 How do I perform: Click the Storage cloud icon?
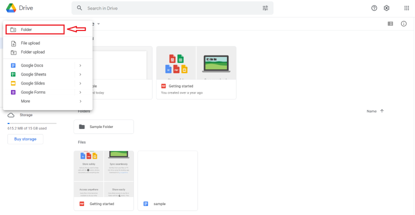coord(11,115)
